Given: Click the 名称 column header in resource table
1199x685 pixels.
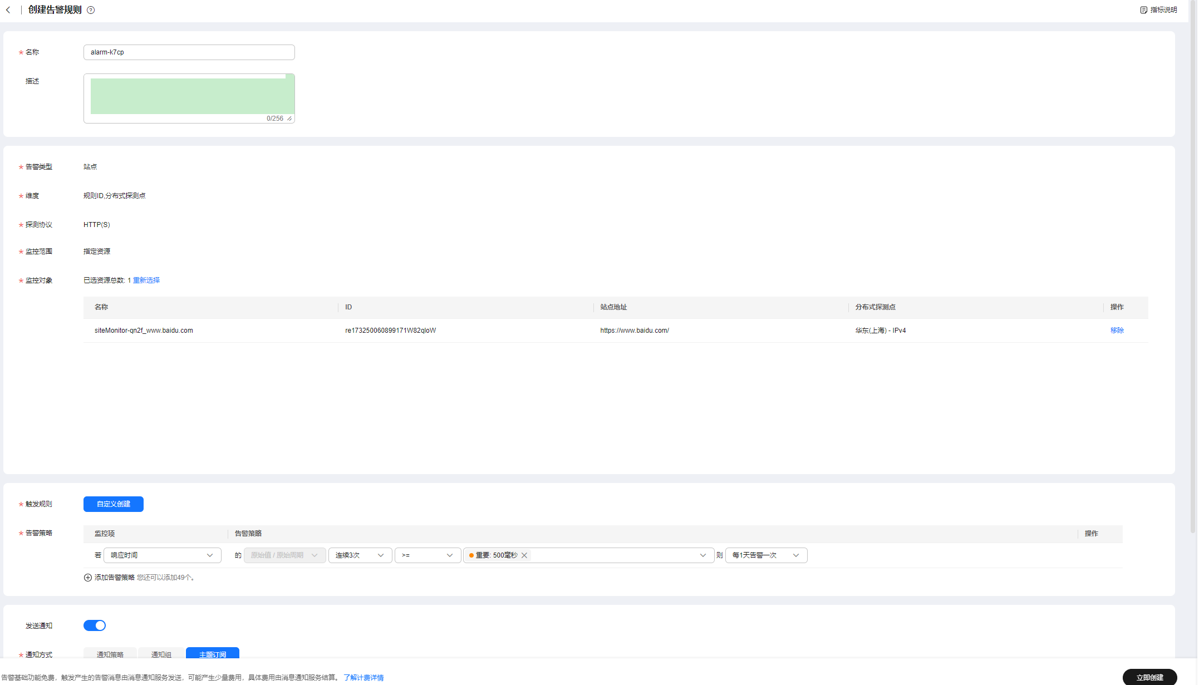Looking at the screenshot, I should click(101, 307).
